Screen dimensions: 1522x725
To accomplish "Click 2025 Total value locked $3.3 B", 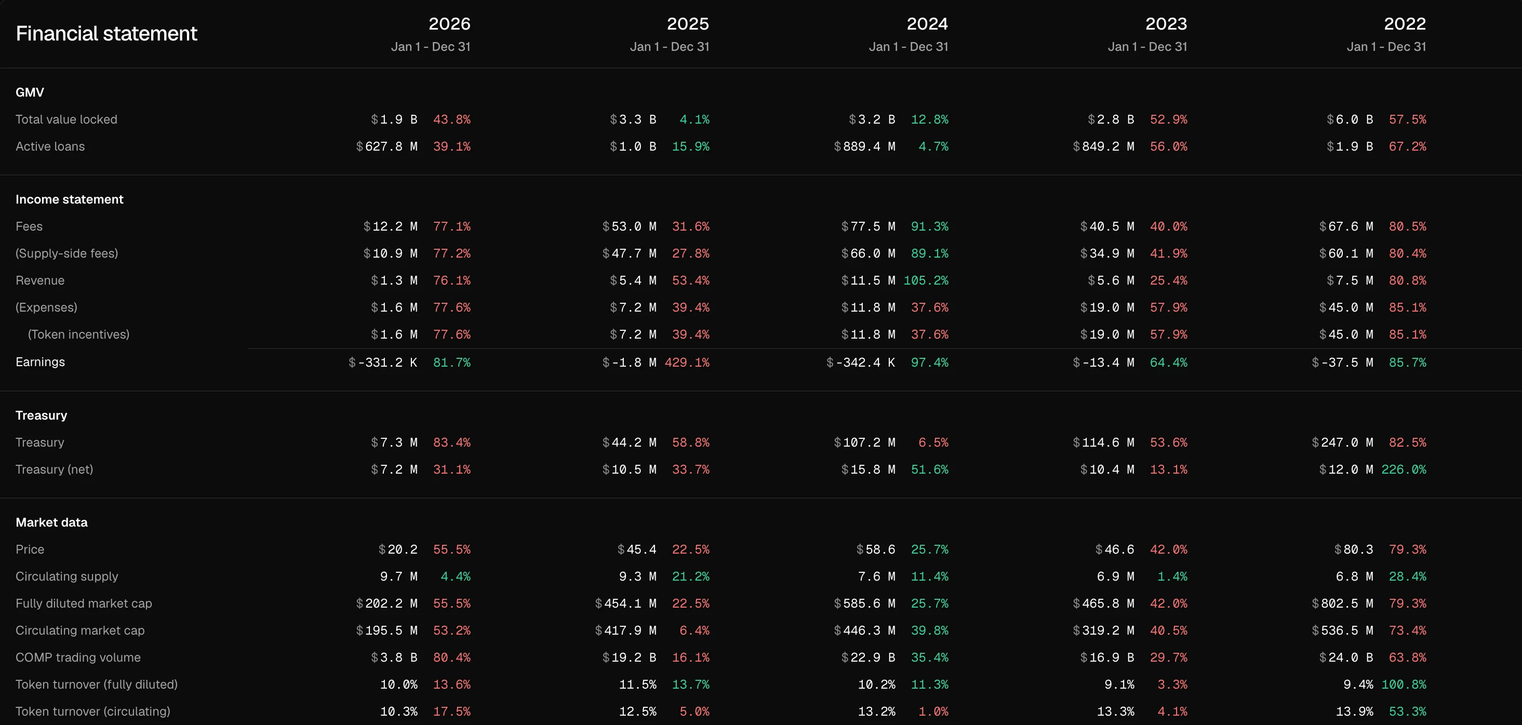I will click(x=633, y=119).
